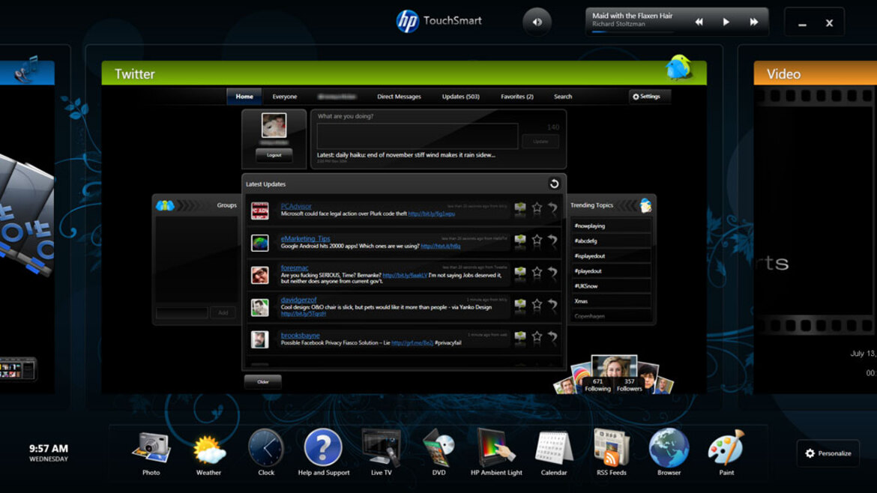This screenshot has height=493, width=877.
Task: Click the 671 Following counter
Action: tap(597, 385)
